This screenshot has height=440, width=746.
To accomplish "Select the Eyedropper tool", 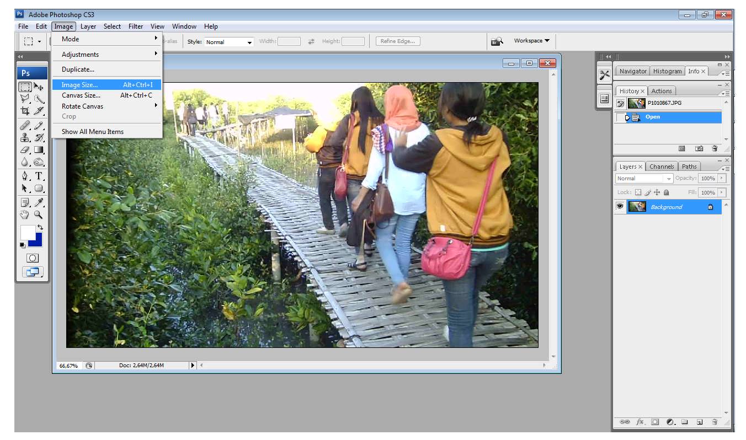I will [x=39, y=203].
